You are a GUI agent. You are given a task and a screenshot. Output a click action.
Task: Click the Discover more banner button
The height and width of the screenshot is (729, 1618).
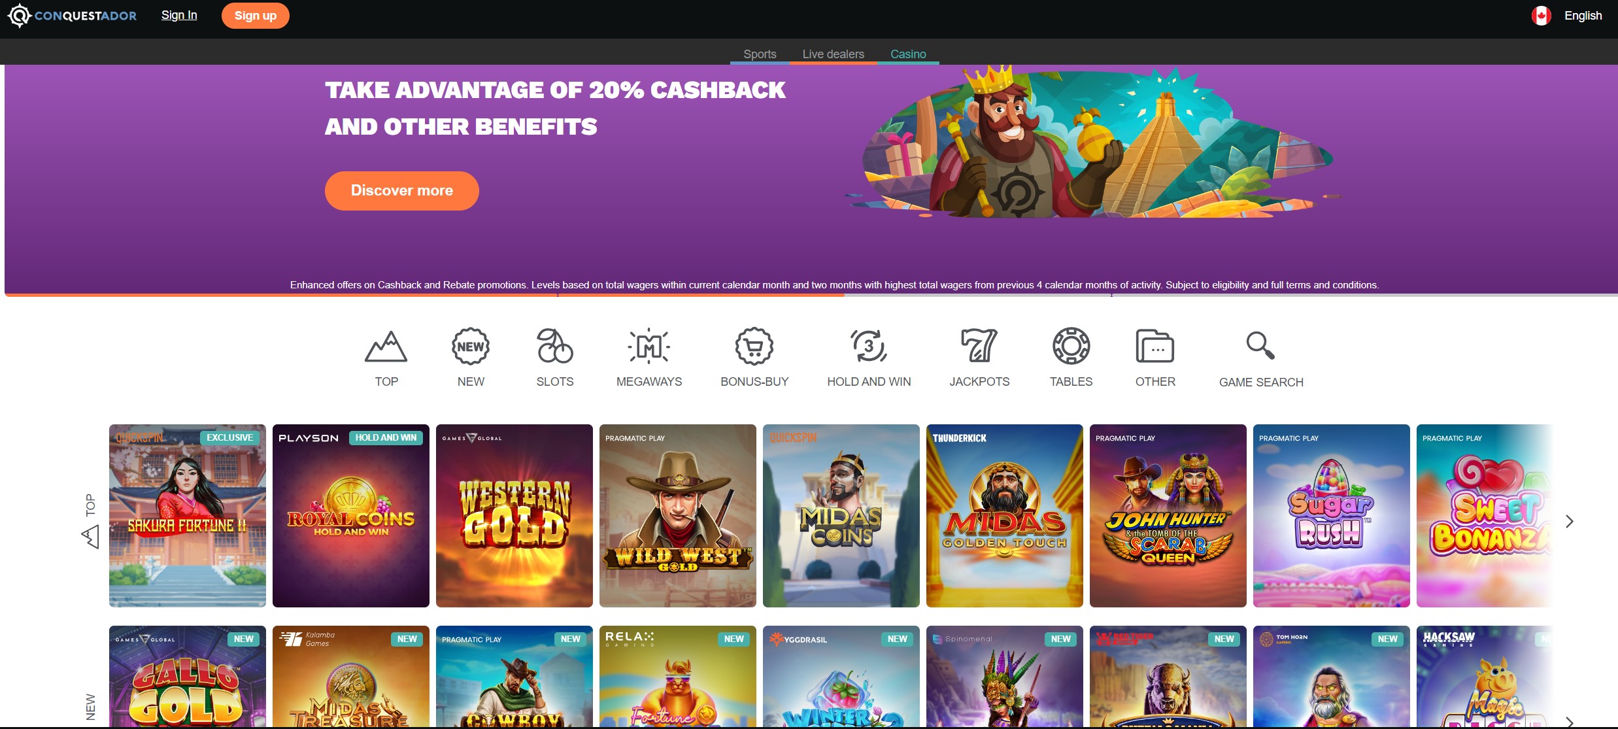[402, 191]
